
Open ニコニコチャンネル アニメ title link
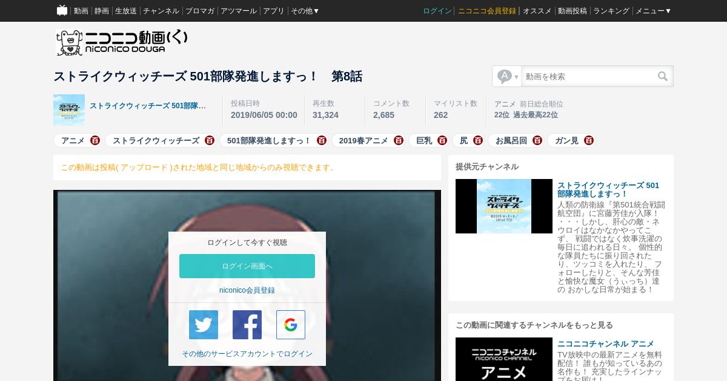[x=606, y=344]
